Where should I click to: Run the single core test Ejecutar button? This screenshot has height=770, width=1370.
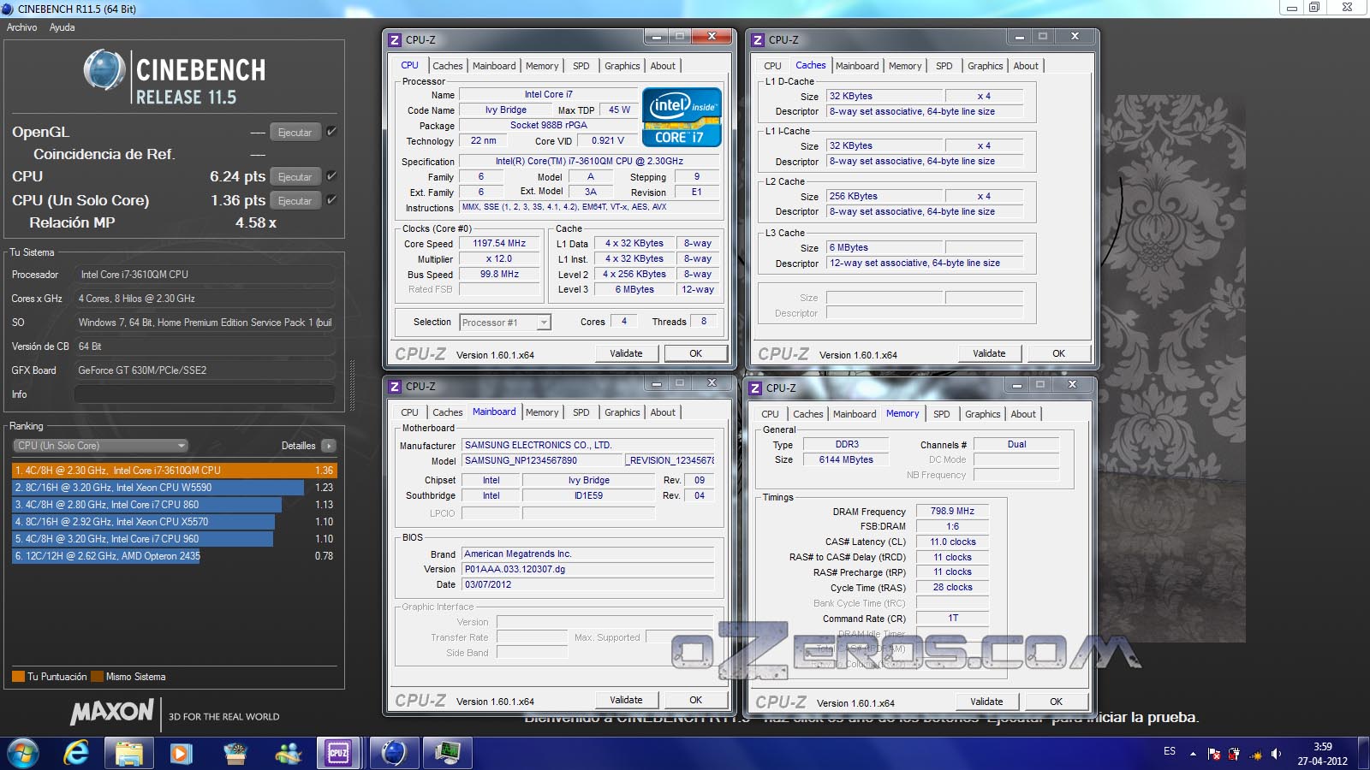295,201
